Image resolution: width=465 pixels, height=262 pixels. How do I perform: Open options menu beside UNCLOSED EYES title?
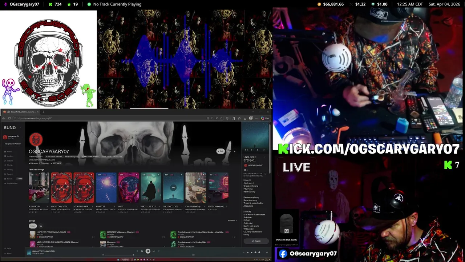tap(265, 157)
